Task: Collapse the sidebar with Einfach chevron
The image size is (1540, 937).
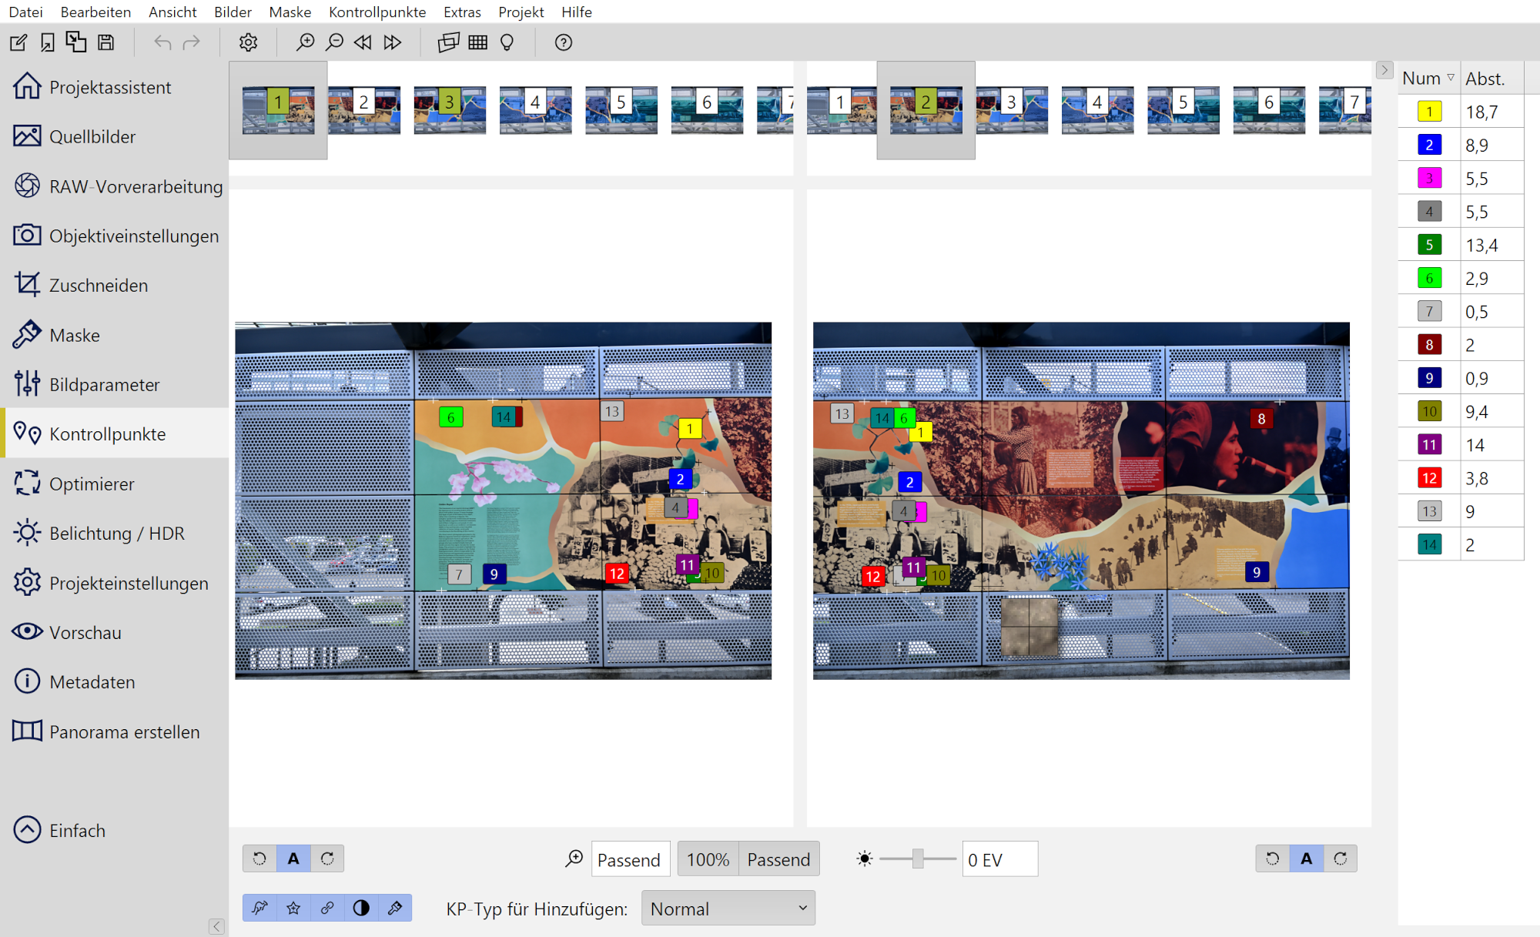Action: click(x=28, y=830)
